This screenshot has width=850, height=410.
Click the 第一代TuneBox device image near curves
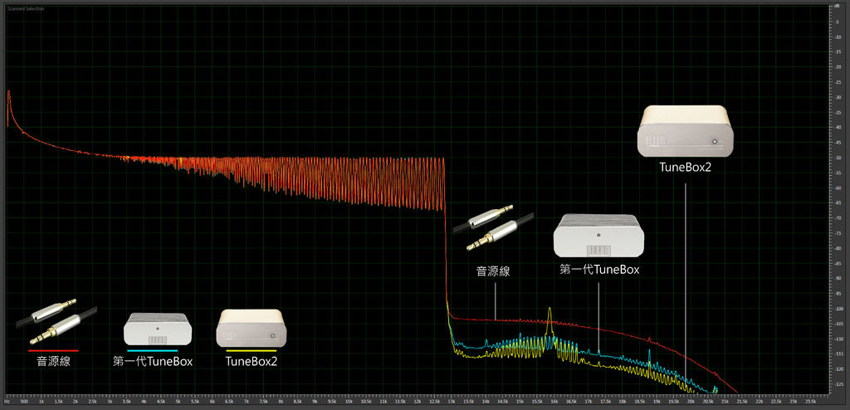[x=598, y=236]
